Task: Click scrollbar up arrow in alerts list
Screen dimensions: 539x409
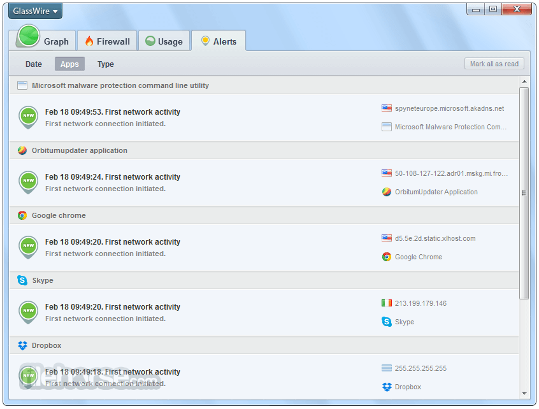Action: click(x=524, y=82)
